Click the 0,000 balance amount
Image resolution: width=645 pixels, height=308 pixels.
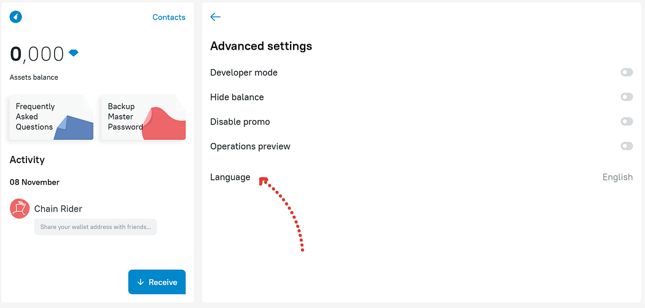coord(37,54)
